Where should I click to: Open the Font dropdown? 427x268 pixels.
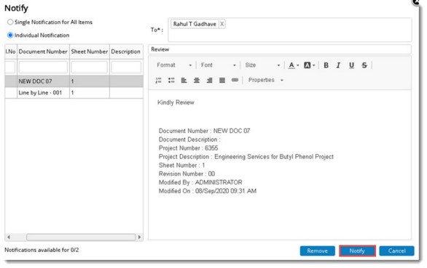click(219, 65)
